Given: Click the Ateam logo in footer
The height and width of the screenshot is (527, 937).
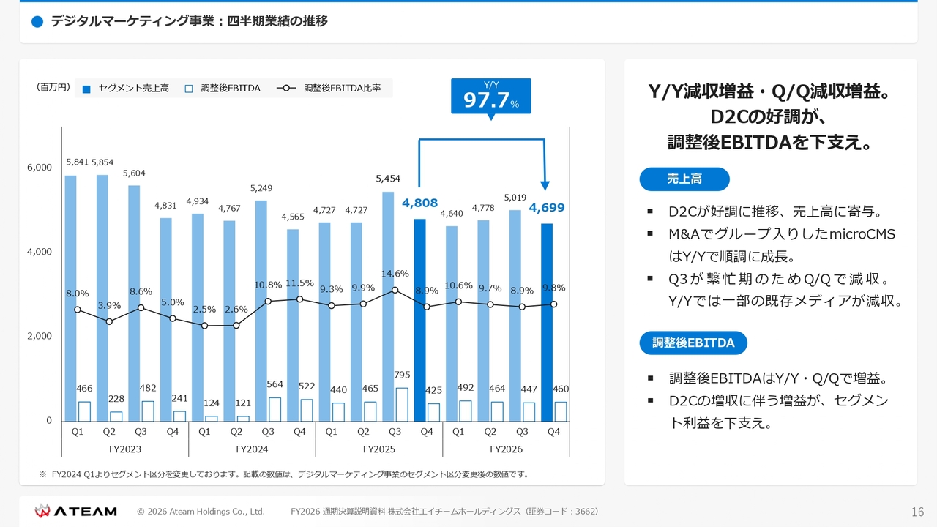Looking at the screenshot, I should tap(76, 511).
